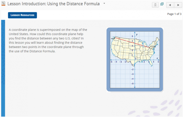
Task: Open the lesson title dropdown arrow
Action: coord(104,3)
